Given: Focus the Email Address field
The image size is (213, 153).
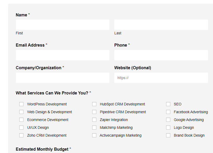Looking at the screenshot, I should coord(62,55).
